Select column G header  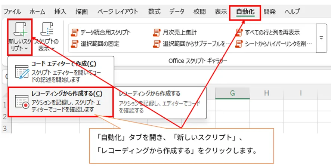coord(232,93)
